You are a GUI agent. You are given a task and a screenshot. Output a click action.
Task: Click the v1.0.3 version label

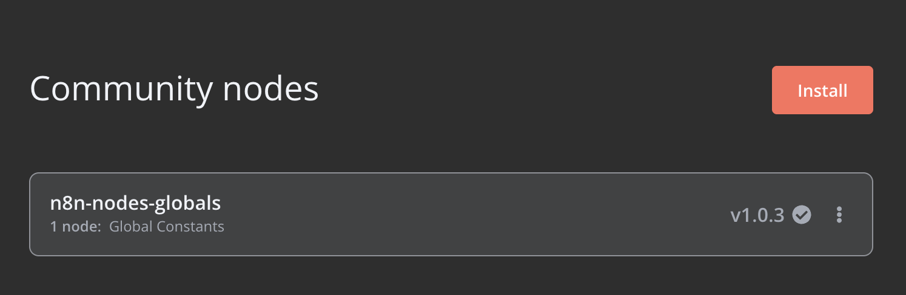[757, 215]
